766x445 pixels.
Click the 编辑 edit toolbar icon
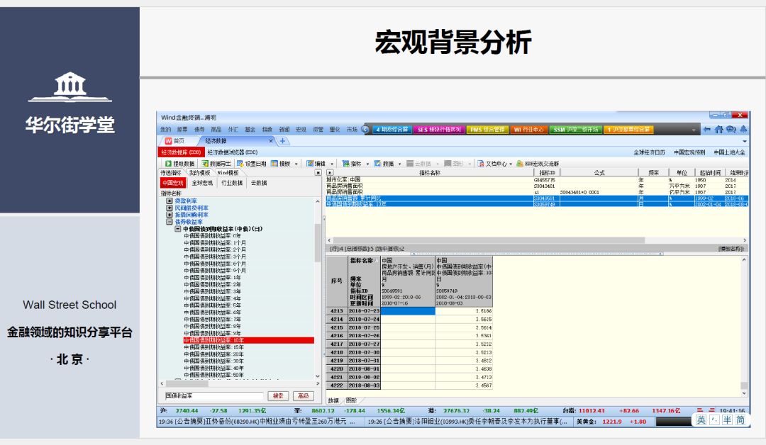(x=310, y=164)
